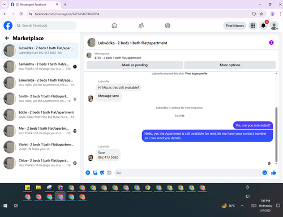Click the Find friends button
283x217 pixels.
coord(235,25)
